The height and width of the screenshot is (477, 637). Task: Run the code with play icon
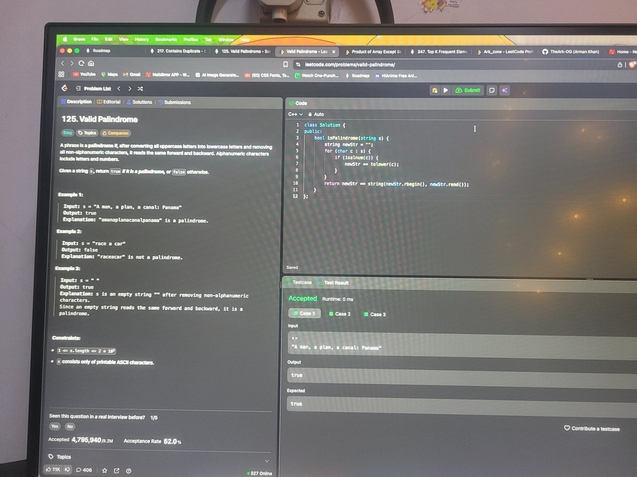(445, 91)
